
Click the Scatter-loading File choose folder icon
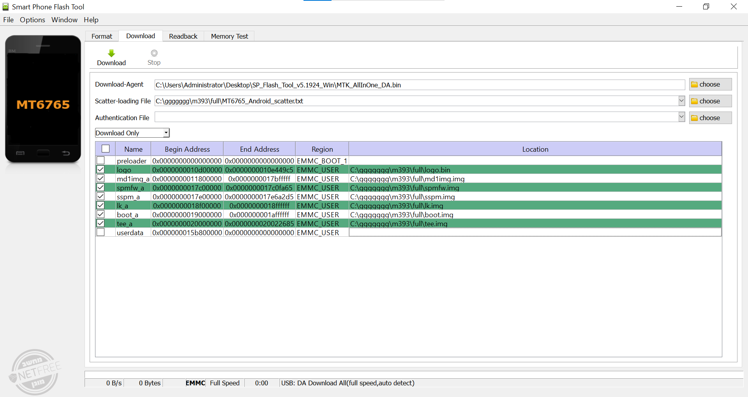[x=694, y=101]
